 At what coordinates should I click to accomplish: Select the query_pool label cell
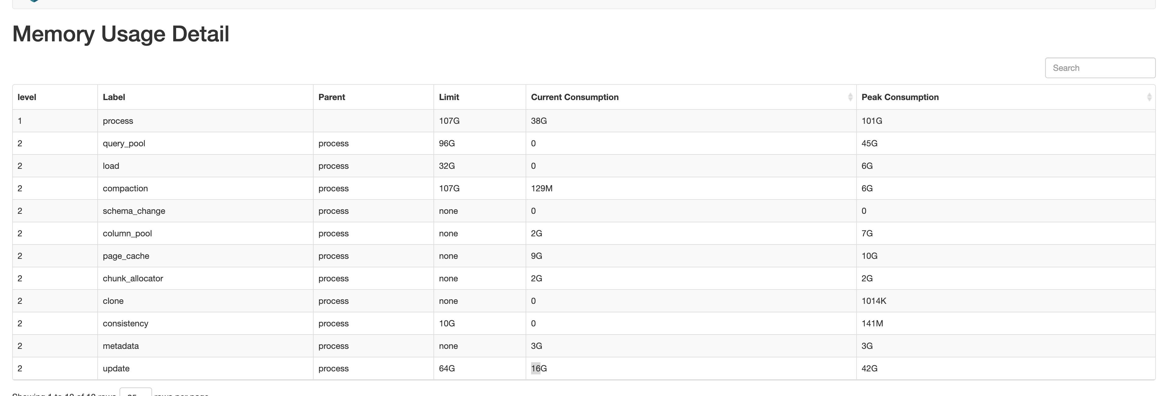point(124,143)
